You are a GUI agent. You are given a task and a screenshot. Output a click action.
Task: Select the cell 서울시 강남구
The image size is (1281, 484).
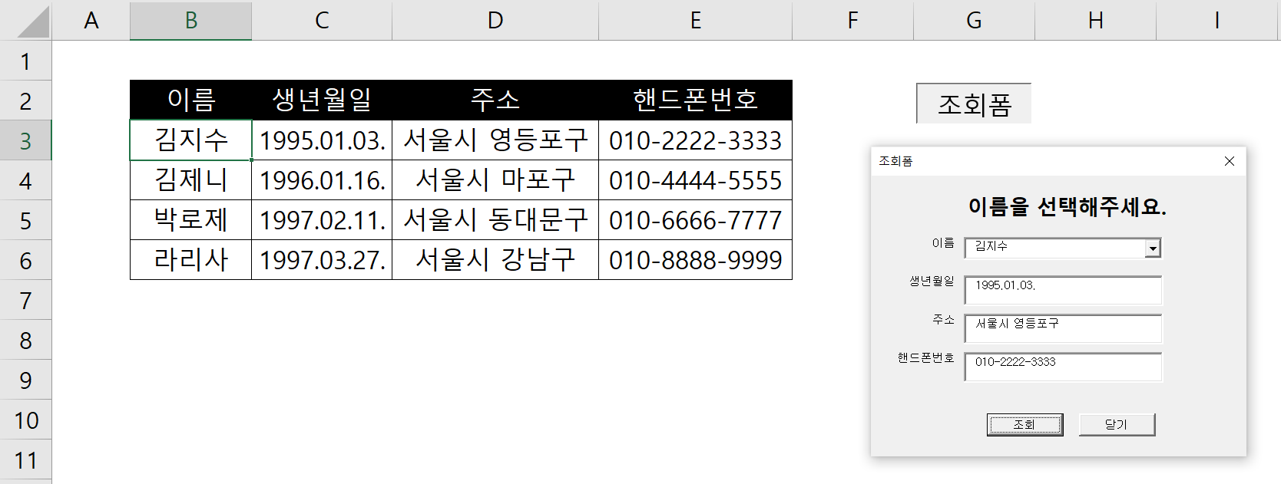pyautogui.click(x=495, y=260)
